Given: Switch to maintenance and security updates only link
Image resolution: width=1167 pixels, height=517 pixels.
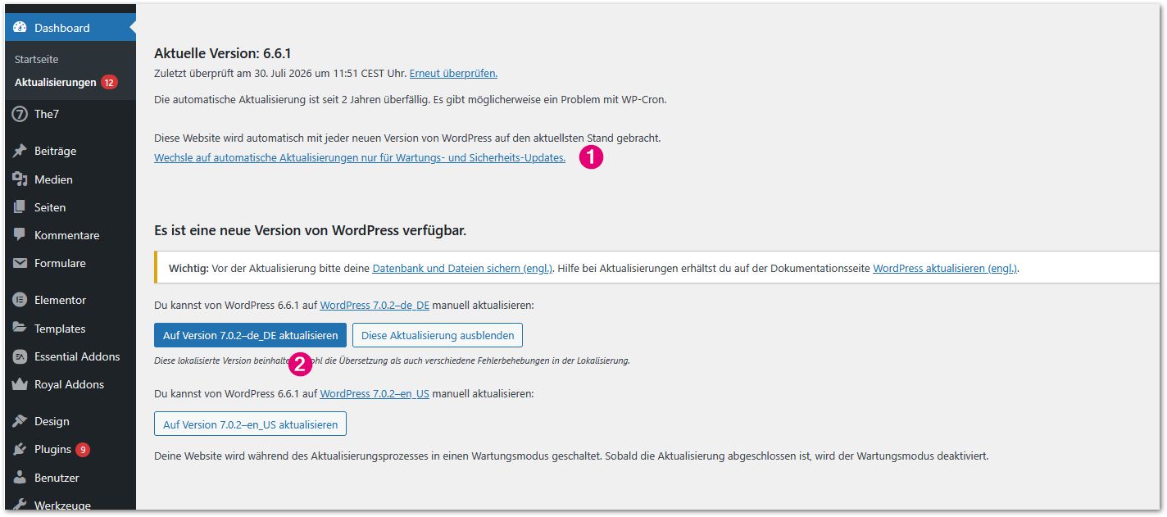Looking at the screenshot, I should pos(360,157).
